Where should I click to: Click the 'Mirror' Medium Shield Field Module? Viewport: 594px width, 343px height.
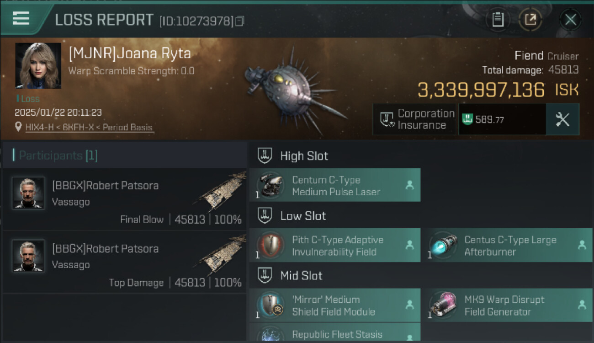coord(335,305)
